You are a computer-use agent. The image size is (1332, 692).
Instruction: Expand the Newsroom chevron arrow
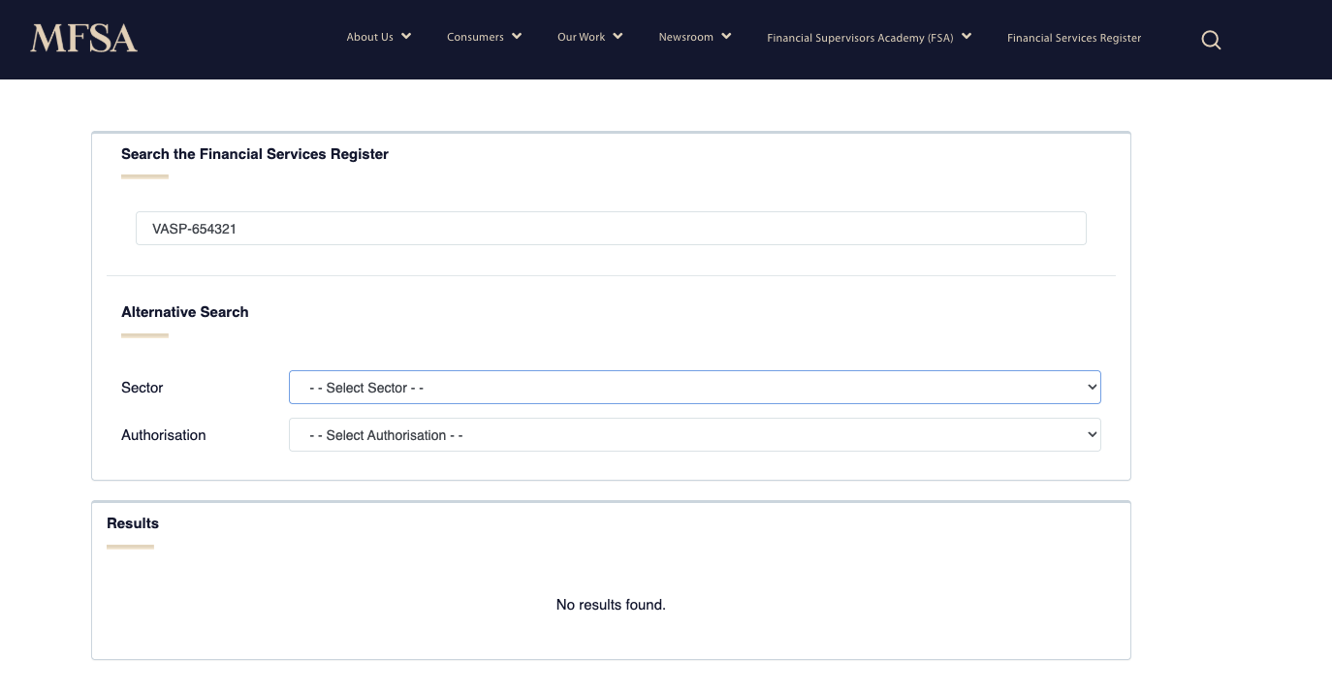726,37
